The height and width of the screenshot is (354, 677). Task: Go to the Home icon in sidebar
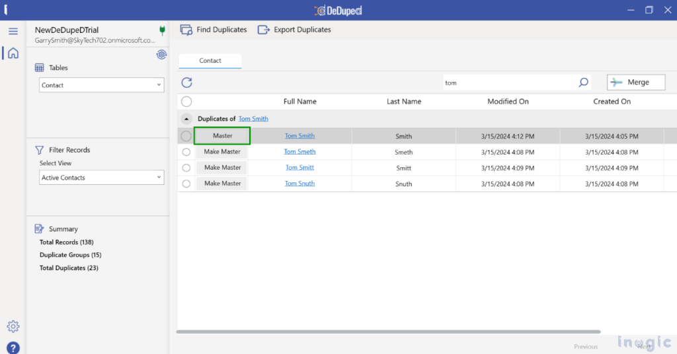pos(13,53)
